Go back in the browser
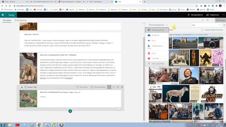 [x=2, y=6]
